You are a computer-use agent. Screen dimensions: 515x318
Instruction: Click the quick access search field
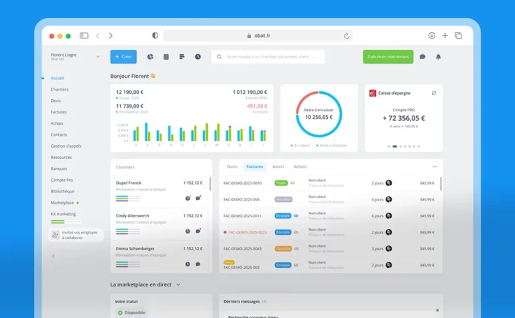[268, 57]
